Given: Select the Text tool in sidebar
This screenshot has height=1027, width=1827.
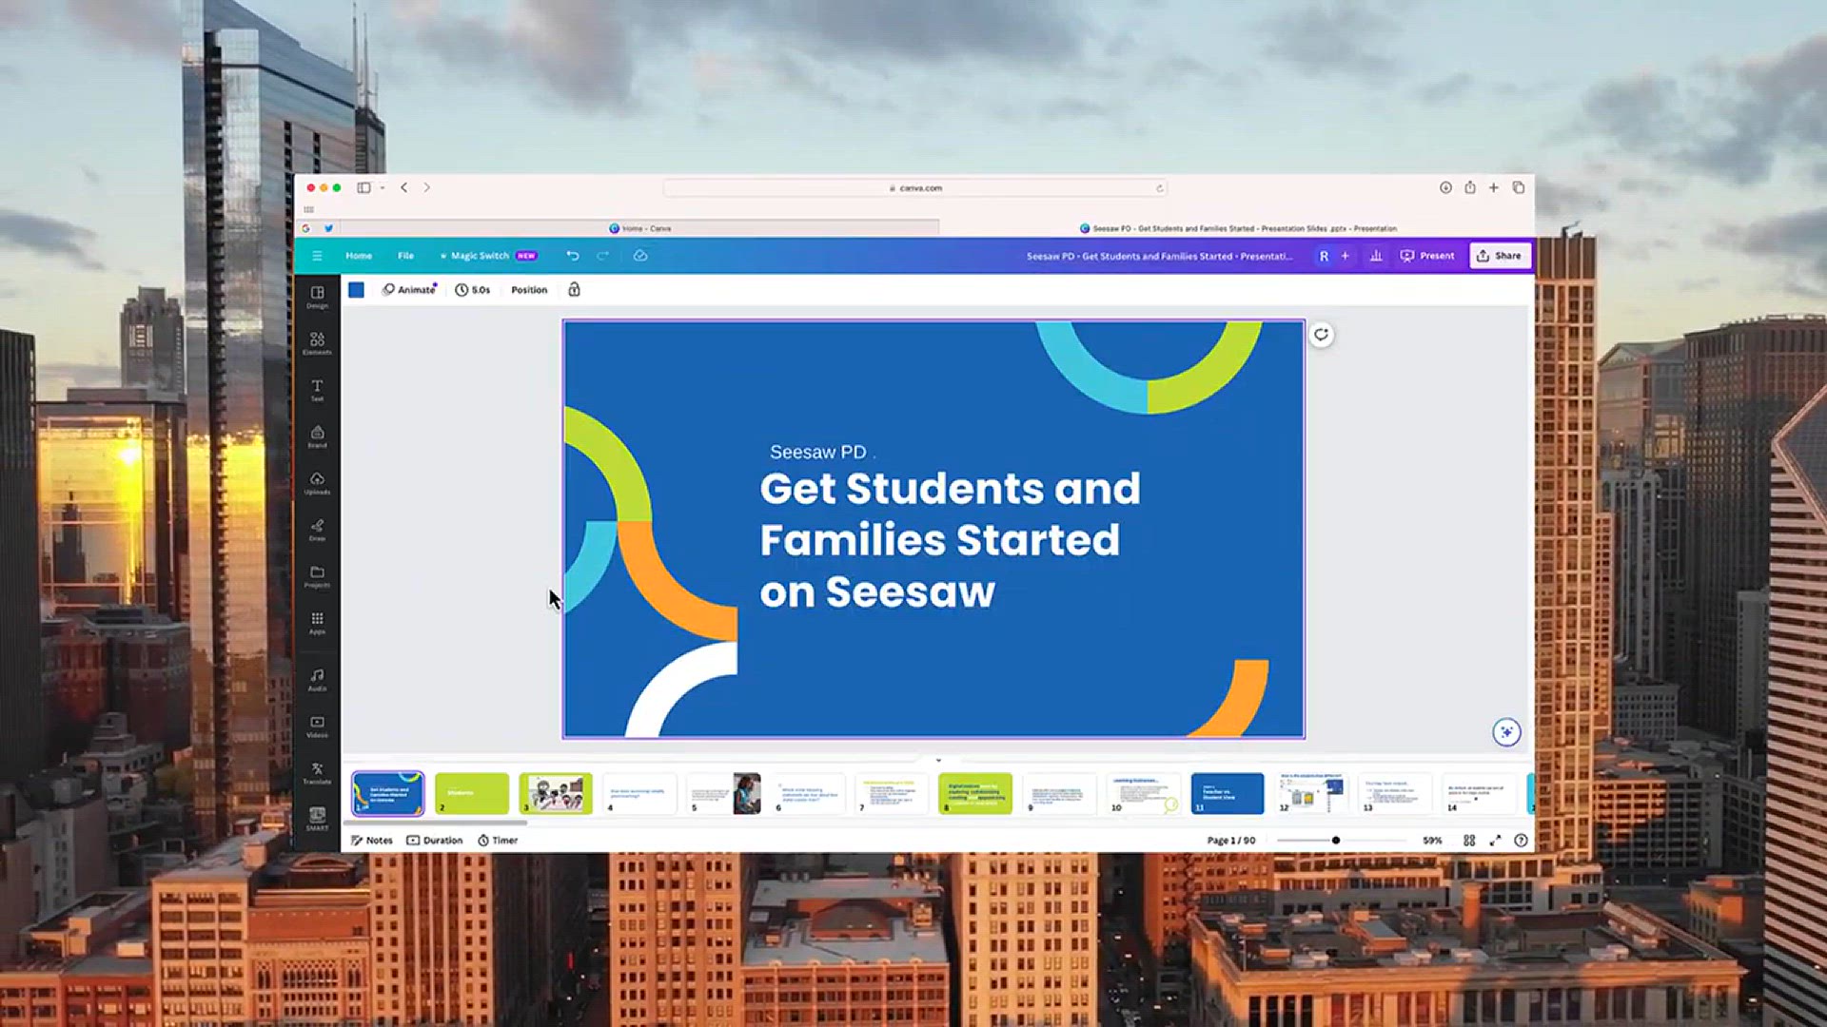Looking at the screenshot, I should tap(317, 390).
